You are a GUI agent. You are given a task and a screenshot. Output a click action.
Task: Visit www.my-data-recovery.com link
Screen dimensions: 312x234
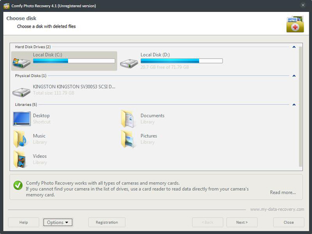277,210
